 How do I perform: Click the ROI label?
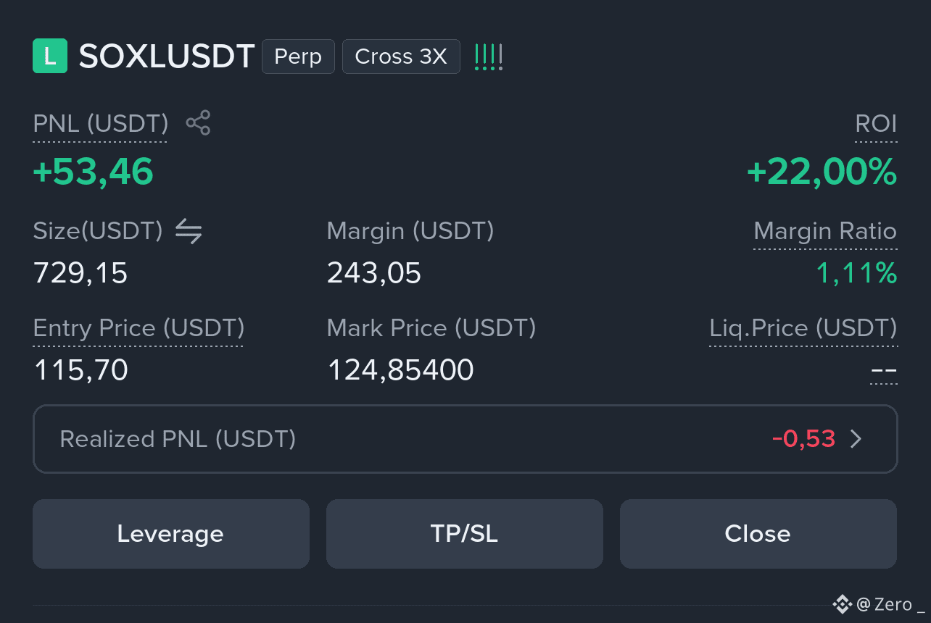pos(876,124)
